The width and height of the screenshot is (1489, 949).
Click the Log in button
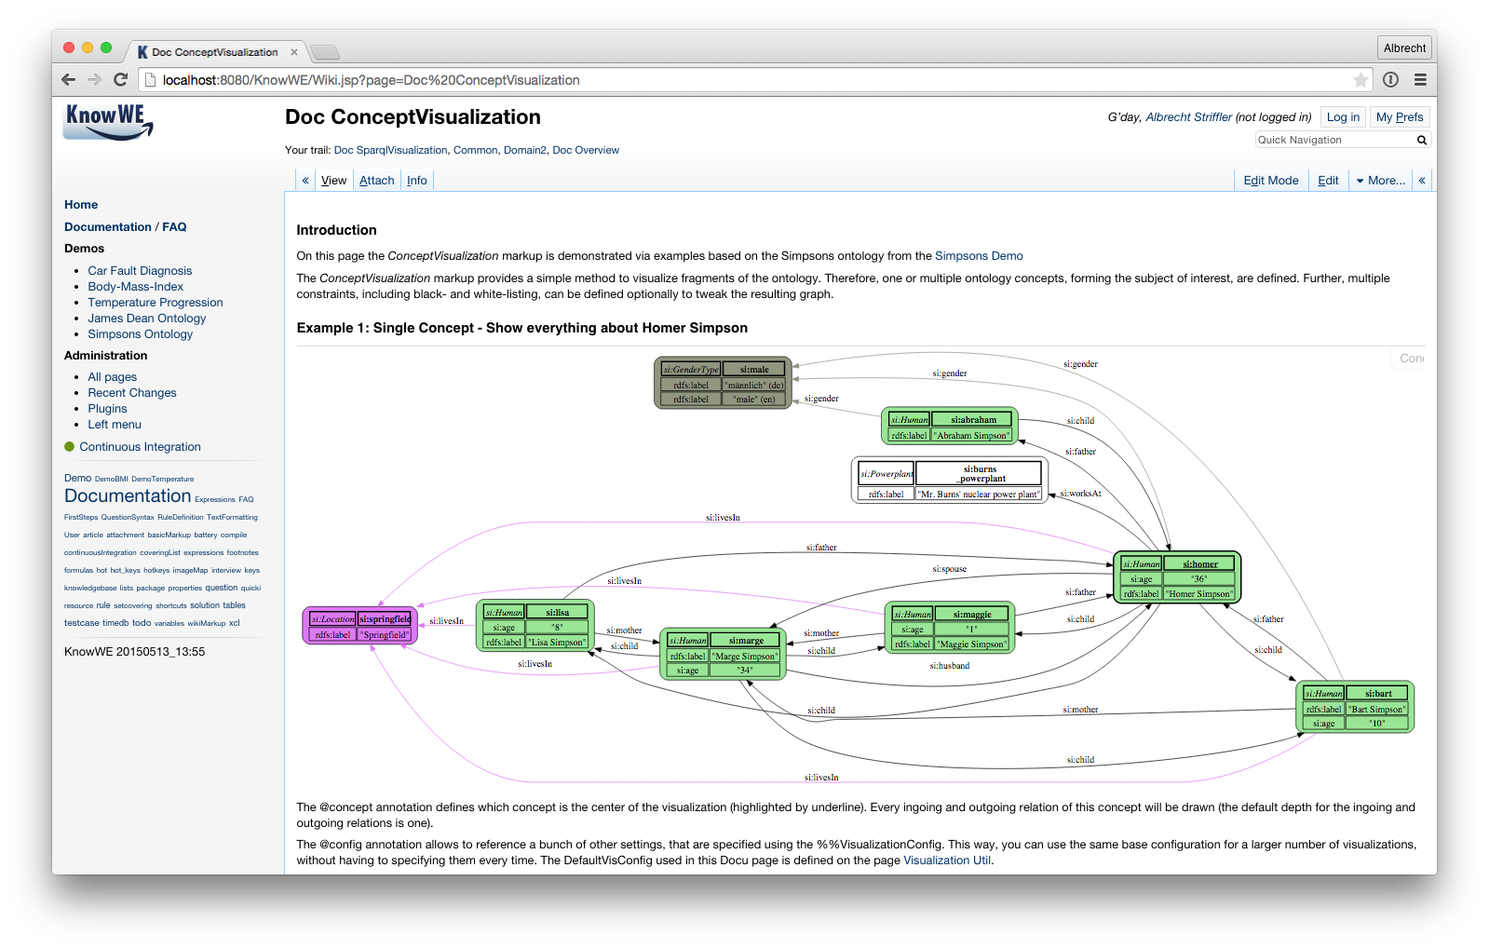tap(1343, 117)
